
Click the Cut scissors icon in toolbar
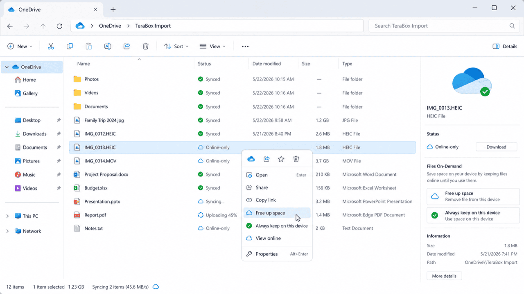pyautogui.click(x=51, y=47)
